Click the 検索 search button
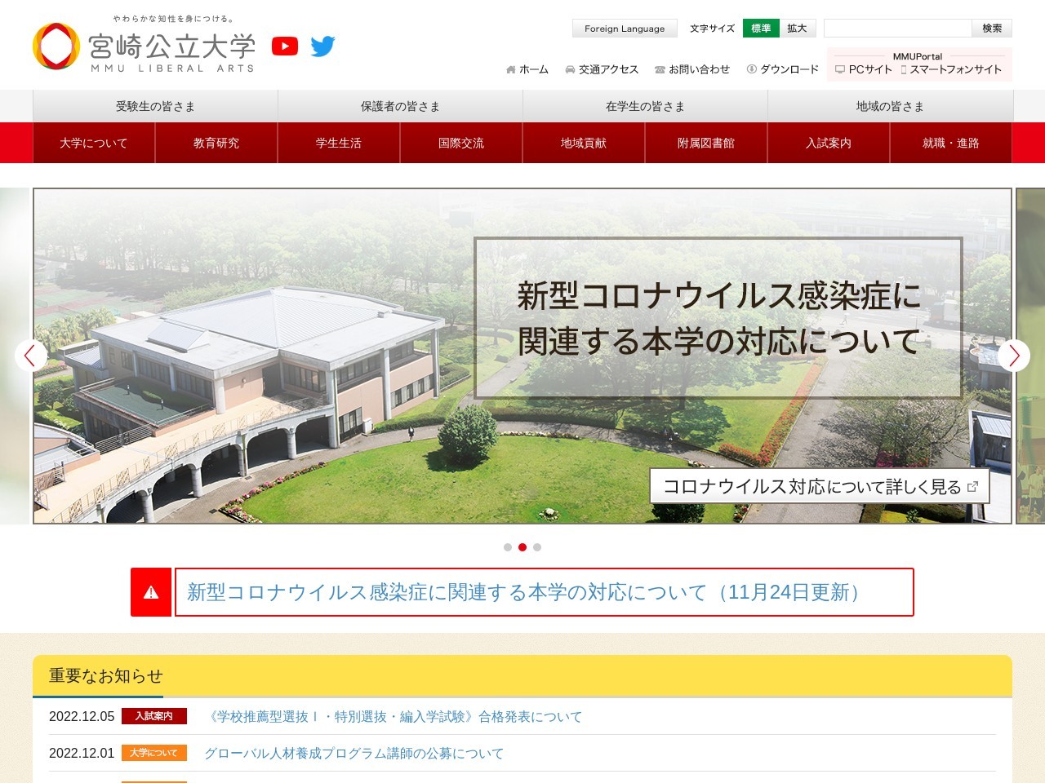The height and width of the screenshot is (783, 1045). pyautogui.click(x=992, y=29)
